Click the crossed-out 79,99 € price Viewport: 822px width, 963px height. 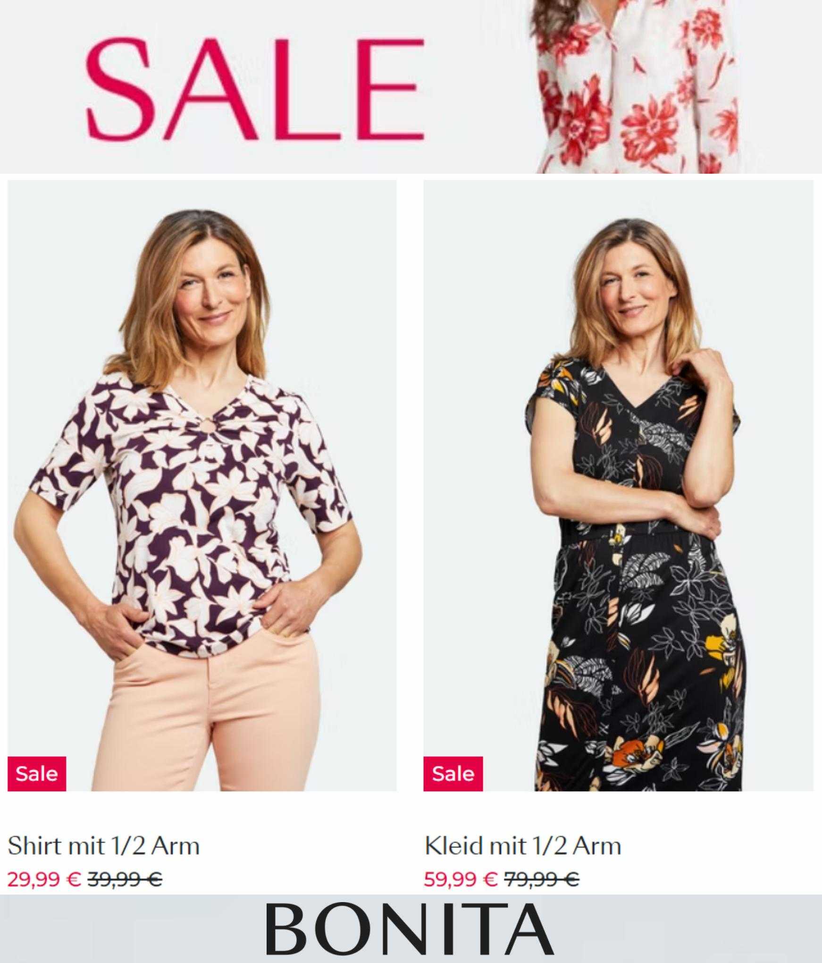click(x=542, y=879)
